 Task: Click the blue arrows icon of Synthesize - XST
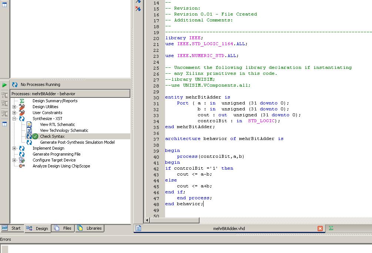[x=22, y=119]
